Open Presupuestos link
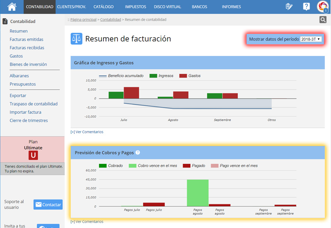 pos(23,84)
